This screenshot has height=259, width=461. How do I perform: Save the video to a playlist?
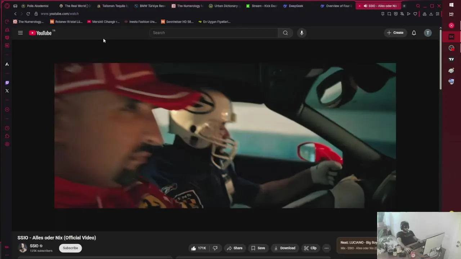click(258, 248)
